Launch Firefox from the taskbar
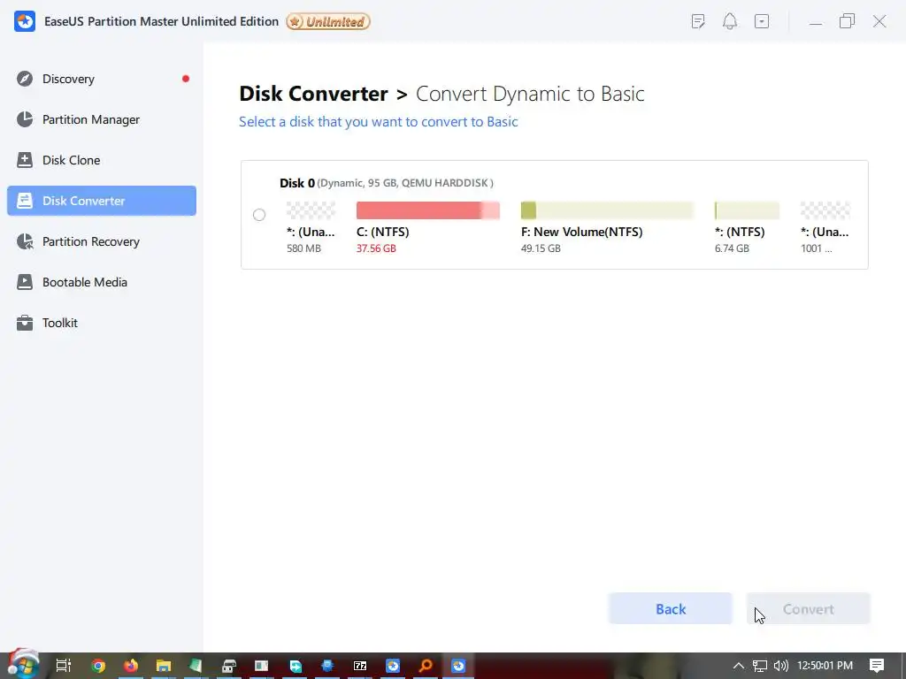Image resolution: width=906 pixels, height=679 pixels. (131, 666)
